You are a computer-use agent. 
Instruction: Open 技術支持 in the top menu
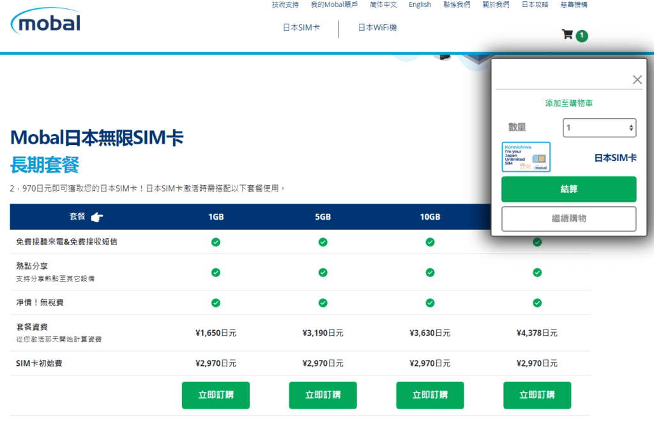pyautogui.click(x=285, y=4)
